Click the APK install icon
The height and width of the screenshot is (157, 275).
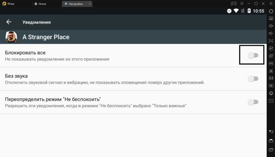271,63
